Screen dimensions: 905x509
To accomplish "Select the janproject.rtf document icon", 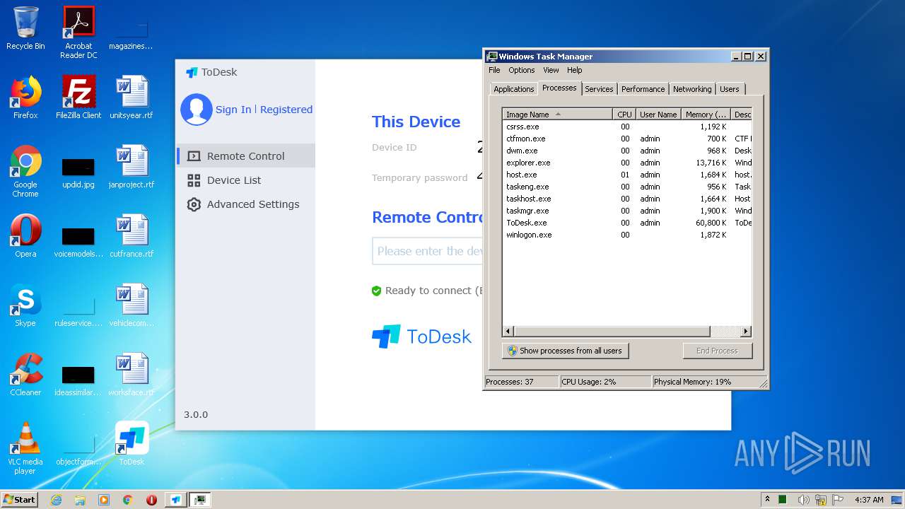I will point(132,167).
